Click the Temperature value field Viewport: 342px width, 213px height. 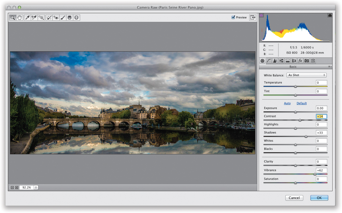point(321,83)
